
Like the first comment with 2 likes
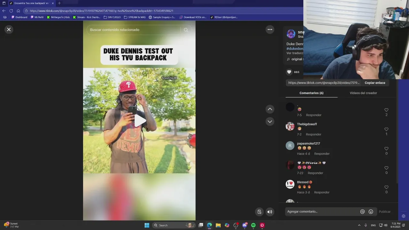pyautogui.click(x=386, y=110)
